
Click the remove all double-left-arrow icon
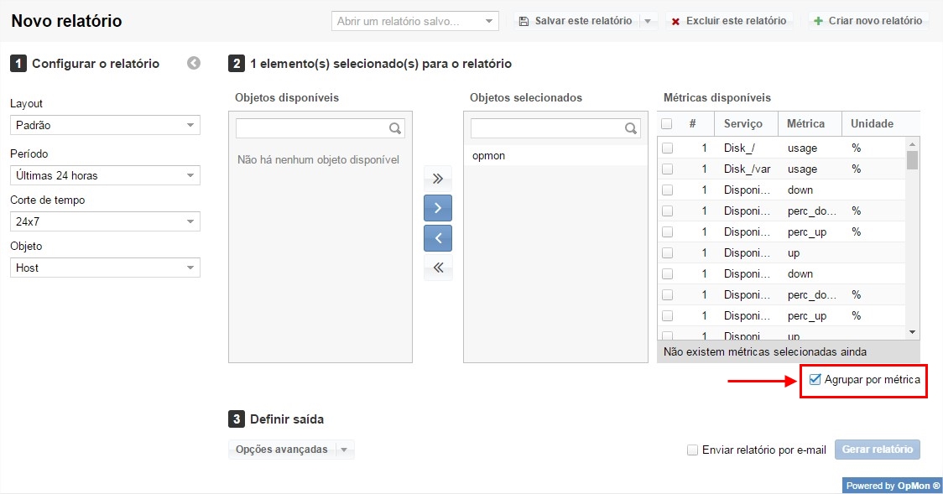click(x=437, y=268)
